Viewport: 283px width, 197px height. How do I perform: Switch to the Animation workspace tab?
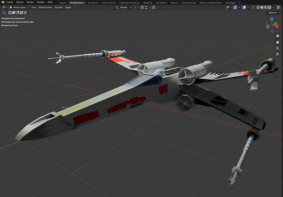[x=162, y=3]
